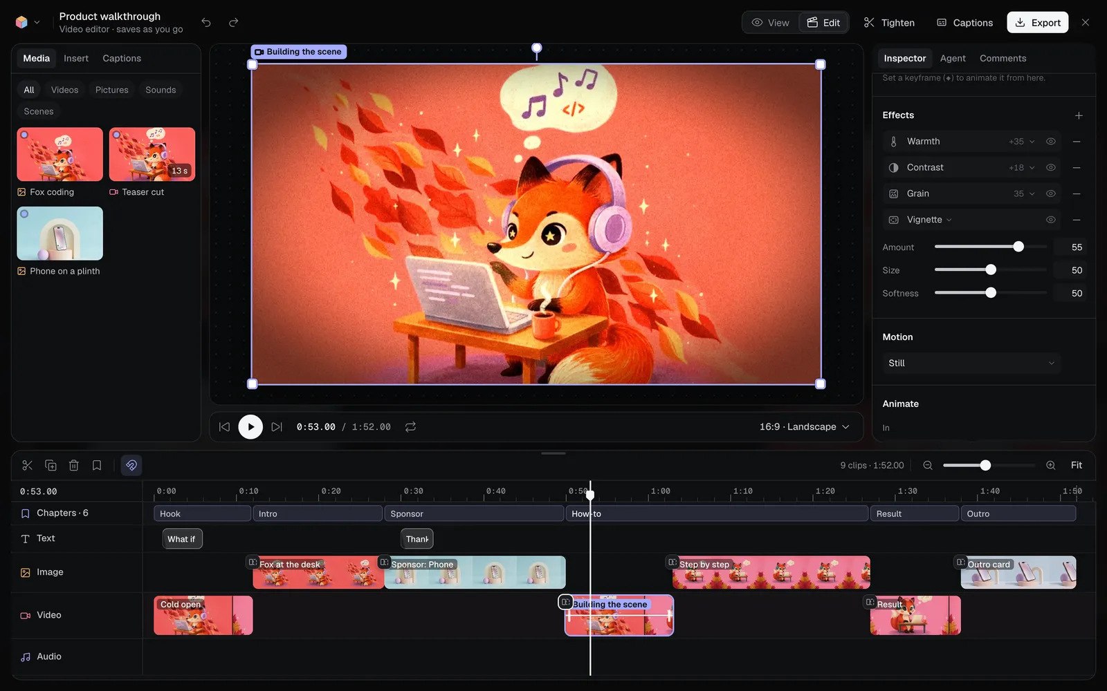The width and height of the screenshot is (1107, 691).
Task: Open Captions from the top bar
Action: tap(964, 23)
